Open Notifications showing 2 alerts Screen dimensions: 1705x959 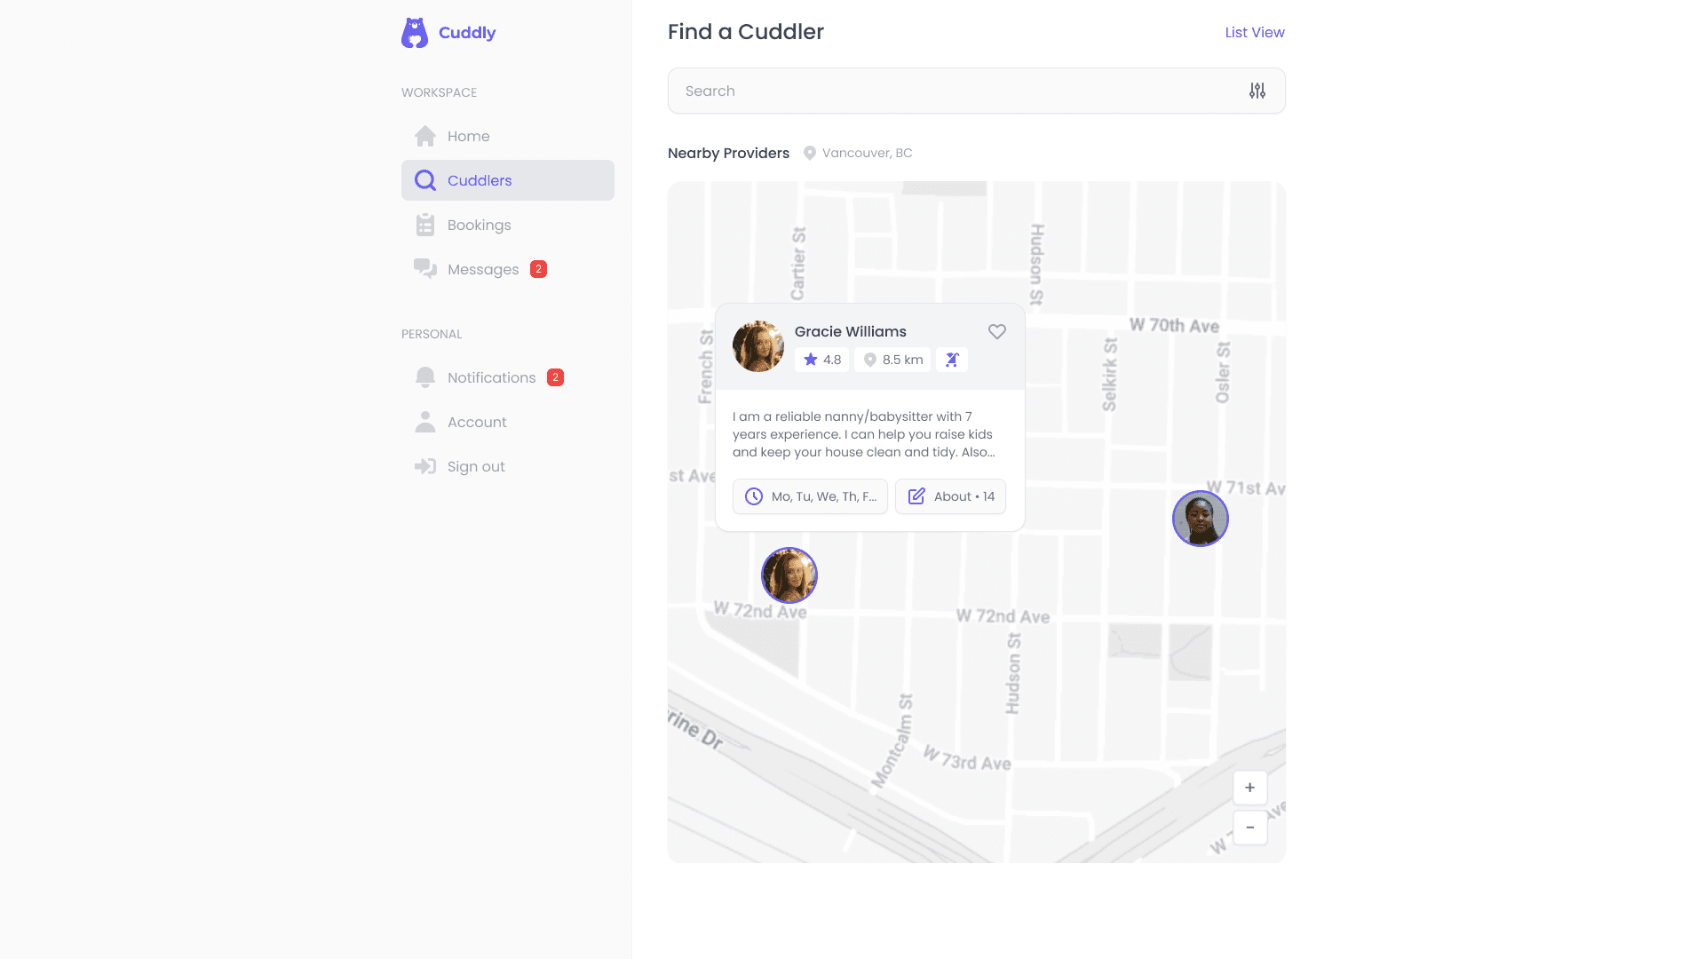pos(492,377)
